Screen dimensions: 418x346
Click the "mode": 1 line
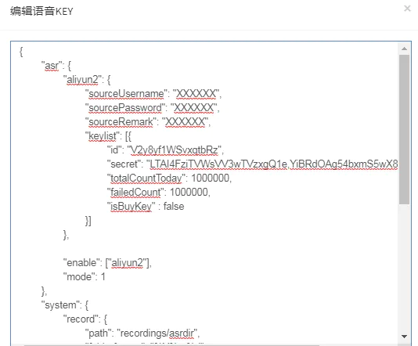85,277
